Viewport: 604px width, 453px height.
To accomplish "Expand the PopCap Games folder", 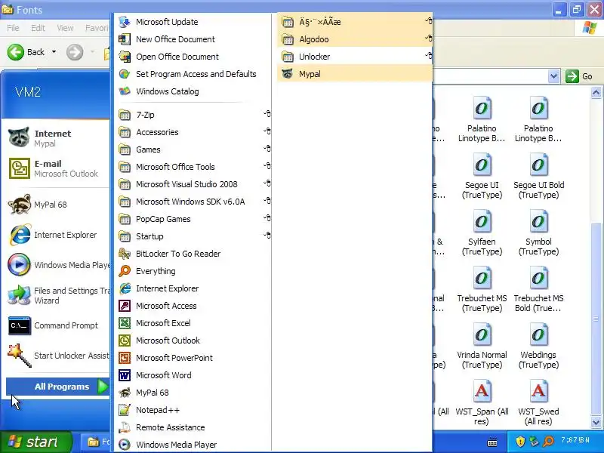I will (193, 219).
